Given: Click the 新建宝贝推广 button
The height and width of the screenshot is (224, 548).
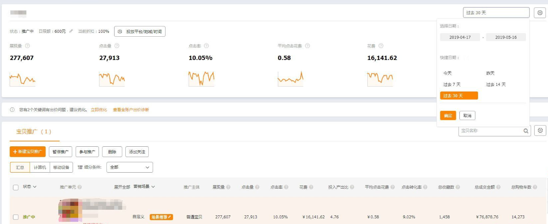Looking at the screenshot, I should 28,152.
